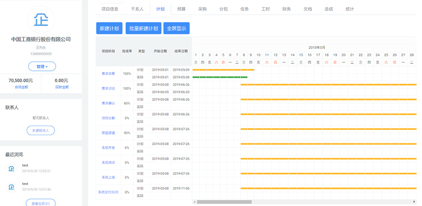Click second test entry icon in recent views

coord(10,186)
